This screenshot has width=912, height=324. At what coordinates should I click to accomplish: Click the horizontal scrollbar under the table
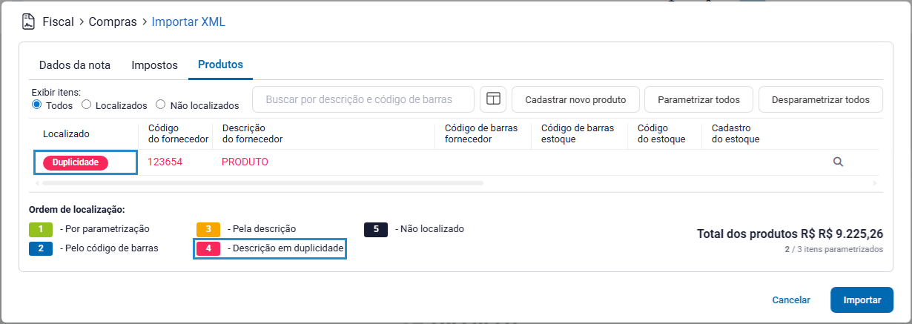click(263, 182)
